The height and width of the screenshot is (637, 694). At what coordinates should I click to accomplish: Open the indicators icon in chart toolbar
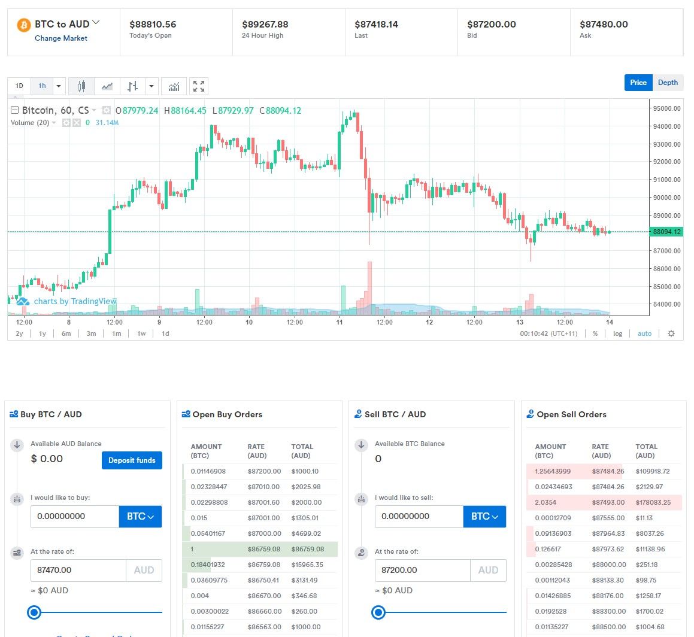pyautogui.click(x=174, y=86)
